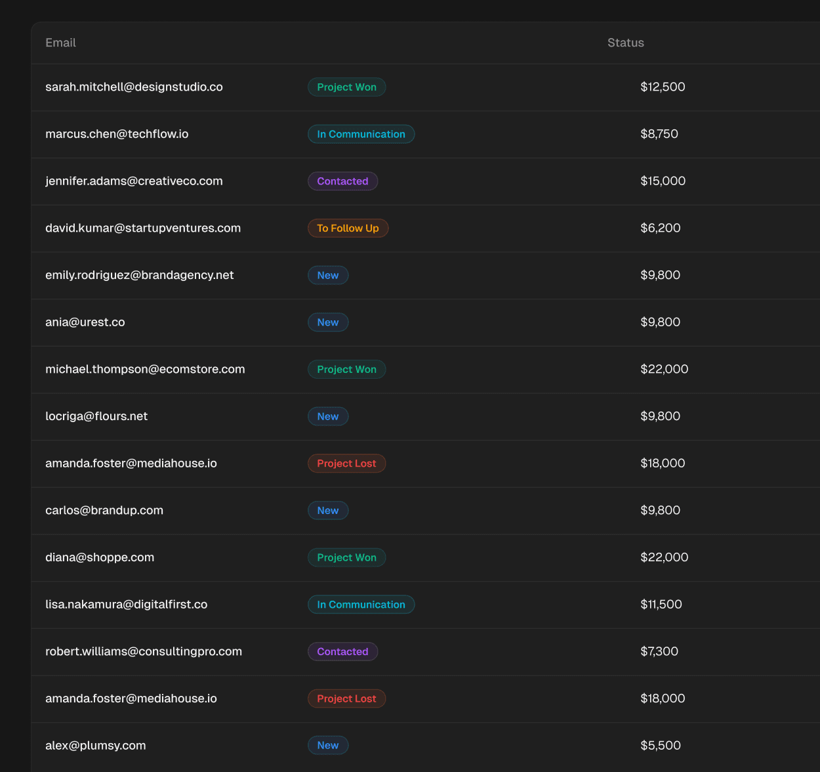Screen dimensions: 820x772
Task: Click the New status badge for carlos@brandup.com
Action: [328, 511]
